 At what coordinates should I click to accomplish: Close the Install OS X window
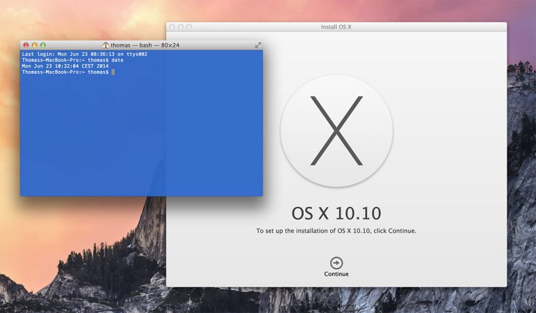(172, 26)
